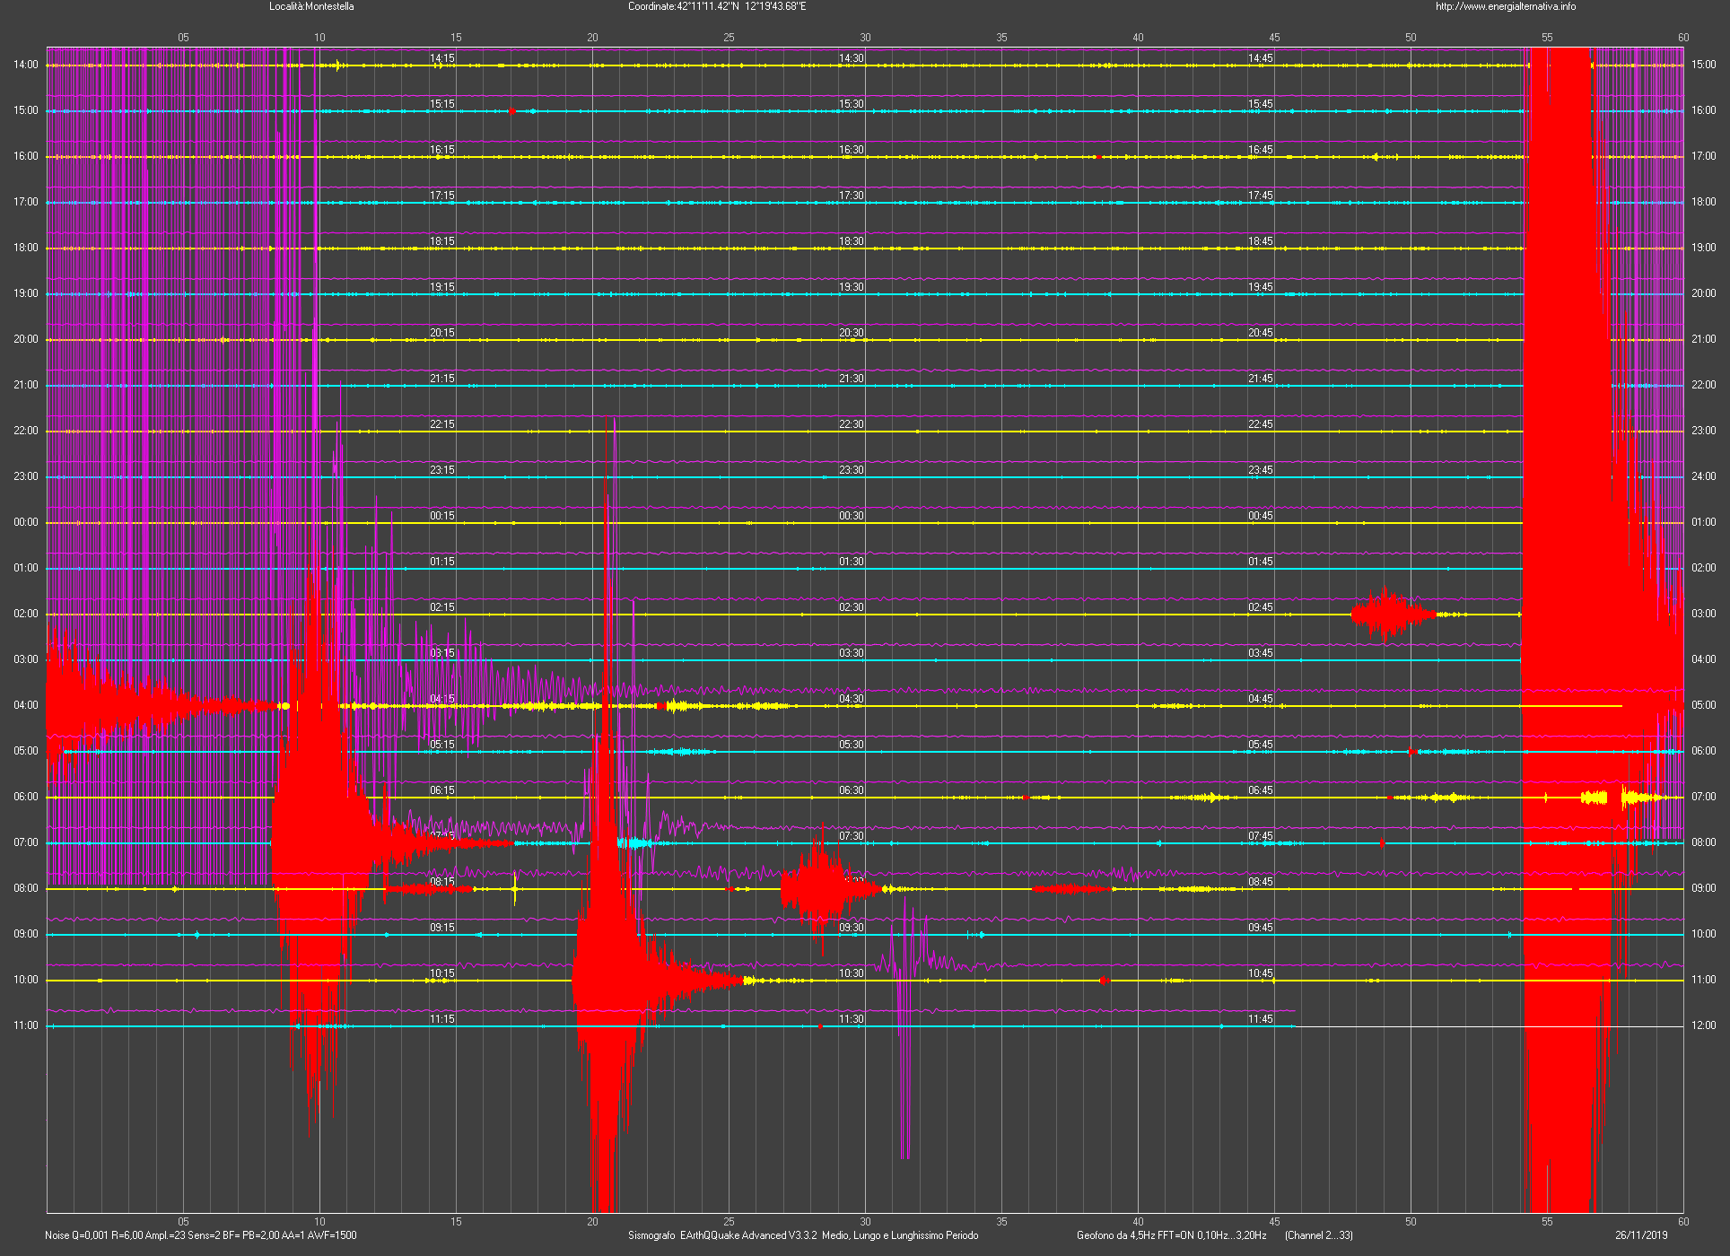Click the 14:15 quarter-hour time marker
Image resolution: width=1730 pixels, height=1256 pixels.
point(441,58)
